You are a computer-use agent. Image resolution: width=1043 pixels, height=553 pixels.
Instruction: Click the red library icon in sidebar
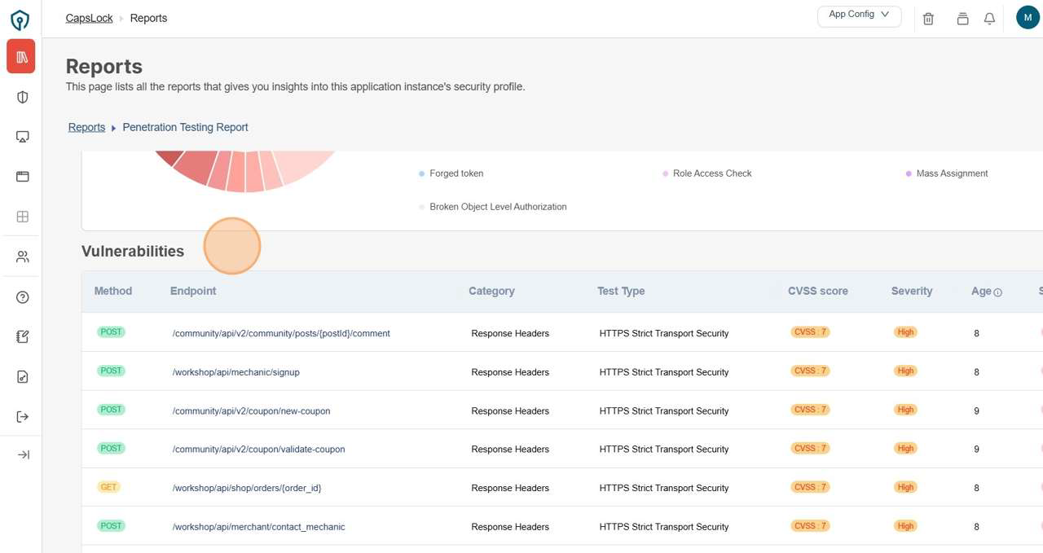click(21, 57)
